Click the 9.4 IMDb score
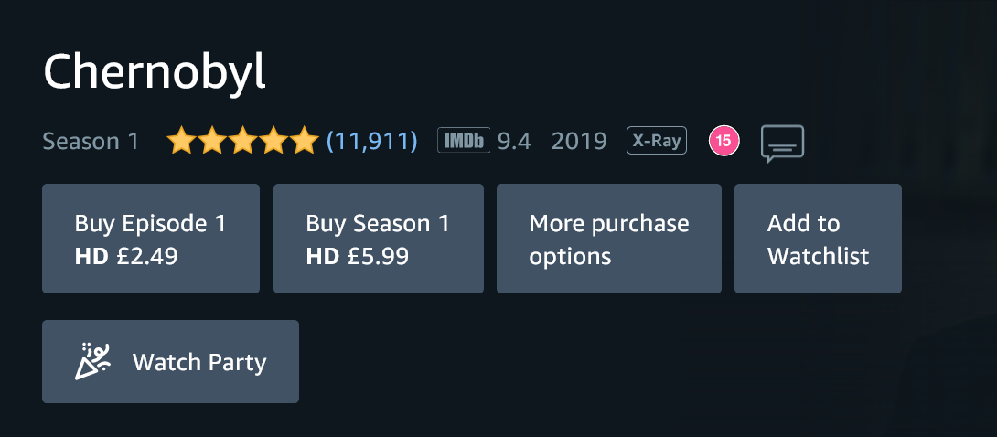 [x=514, y=141]
